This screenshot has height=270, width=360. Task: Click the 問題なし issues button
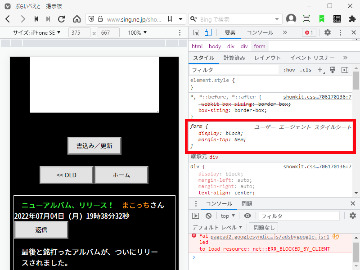pyautogui.click(x=264, y=228)
